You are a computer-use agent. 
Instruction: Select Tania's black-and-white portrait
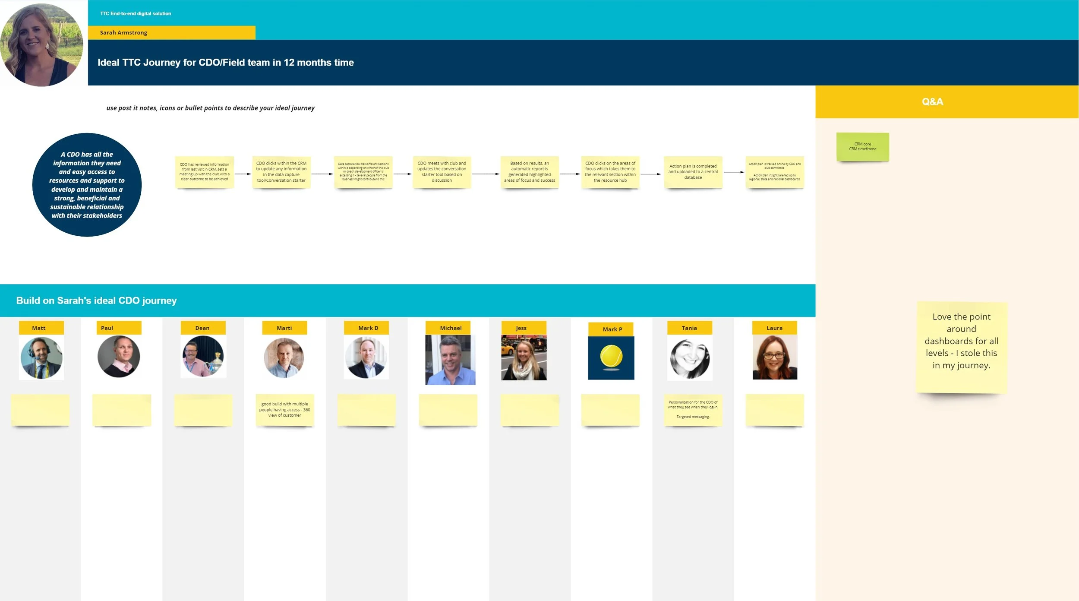click(x=689, y=358)
